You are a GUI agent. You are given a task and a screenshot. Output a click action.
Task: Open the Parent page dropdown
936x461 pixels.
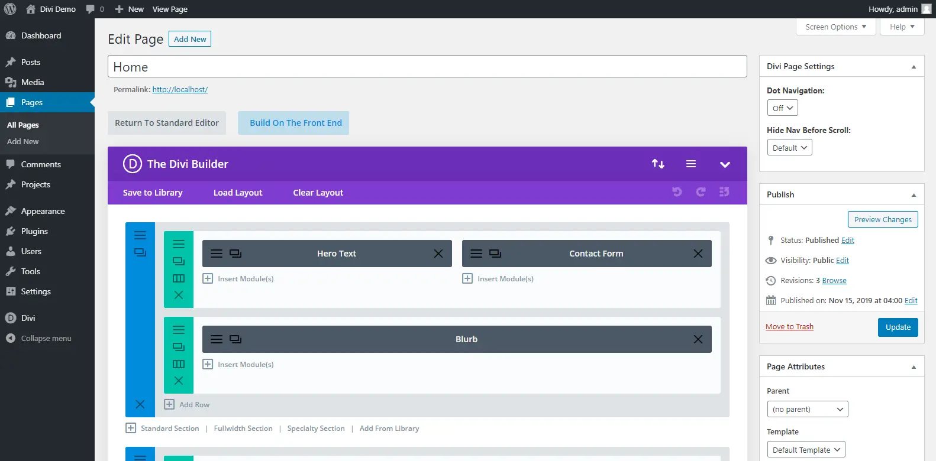coord(808,409)
